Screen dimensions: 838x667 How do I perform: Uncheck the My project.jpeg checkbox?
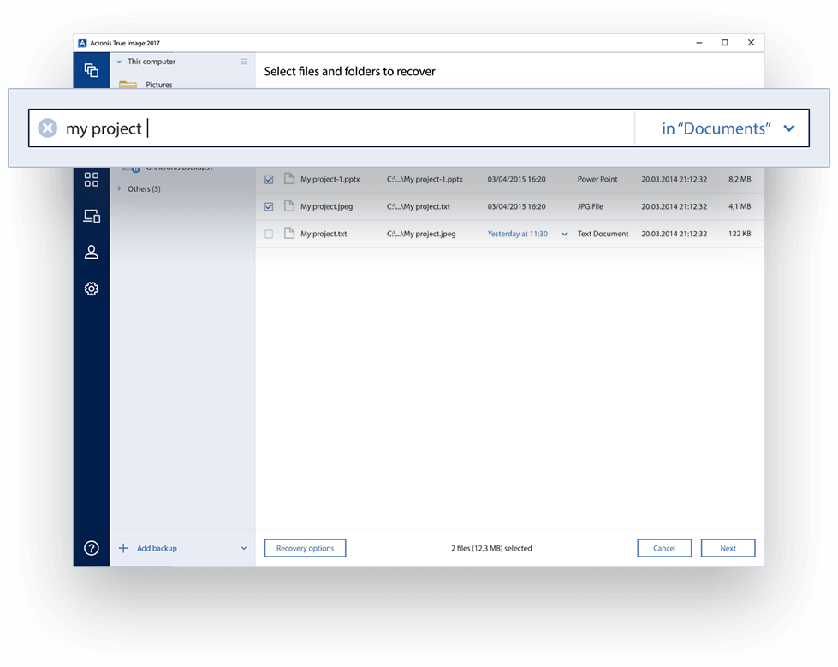click(269, 207)
